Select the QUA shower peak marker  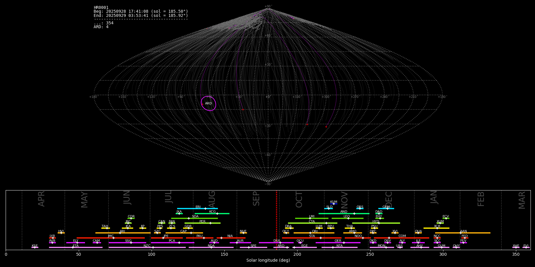(418, 233)
